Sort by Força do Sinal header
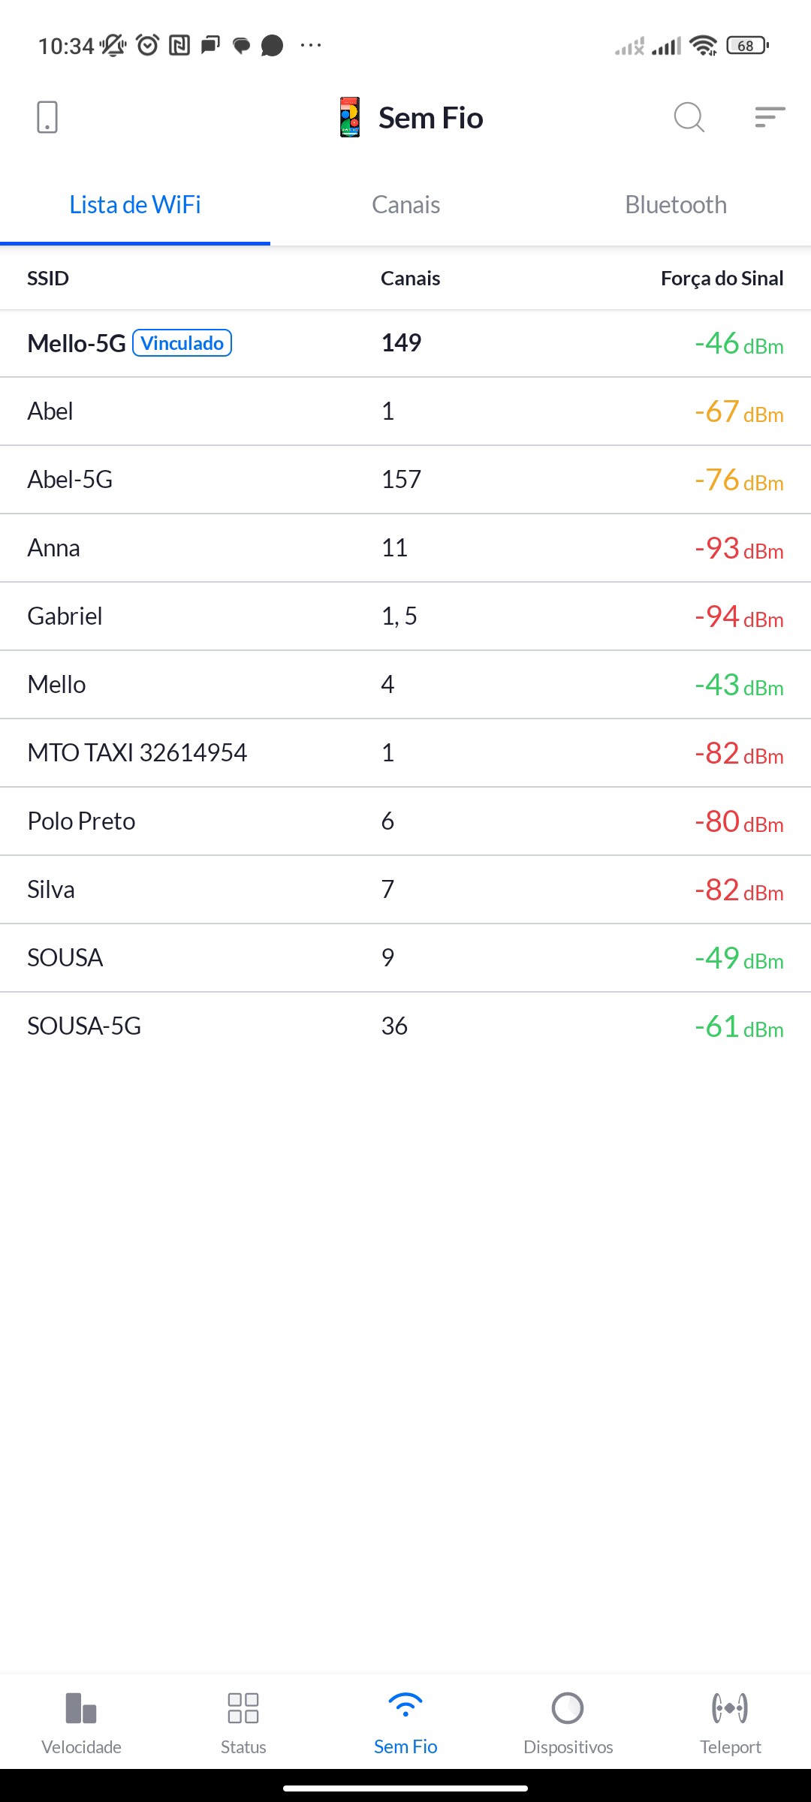The height and width of the screenshot is (1802, 811). [722, 279]
